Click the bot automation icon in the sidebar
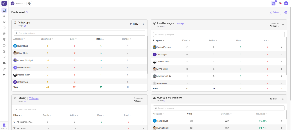Screen dimensions: 291x130 [x=4, y=63]
